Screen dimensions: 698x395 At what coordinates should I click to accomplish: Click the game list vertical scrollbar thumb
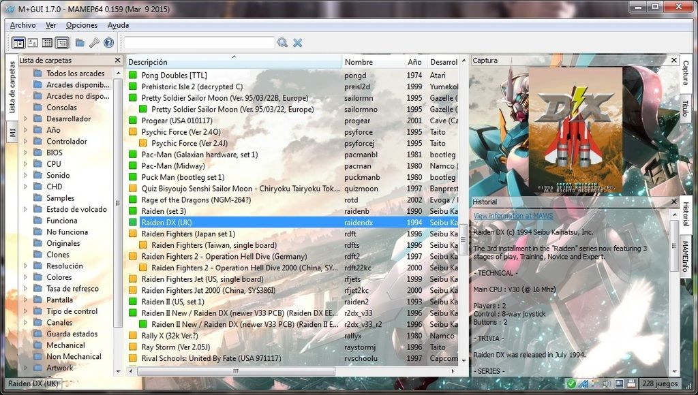point(464,239)
